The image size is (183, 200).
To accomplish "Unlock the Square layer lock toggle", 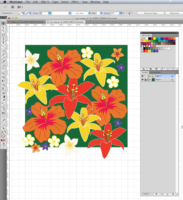I will coord(145,79).
